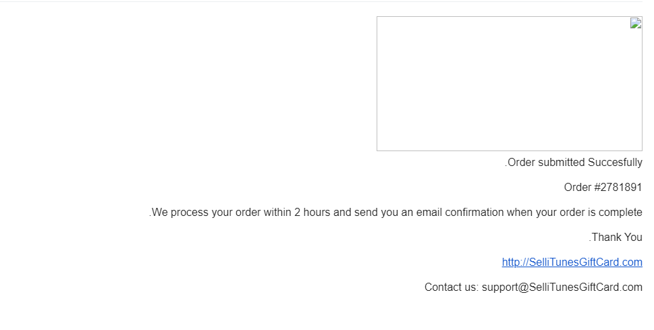This screenshot has height=330, width=654.
Task: Click 'your order within' in the sentence
Action: pyautogui.click(x=251, y=213)
